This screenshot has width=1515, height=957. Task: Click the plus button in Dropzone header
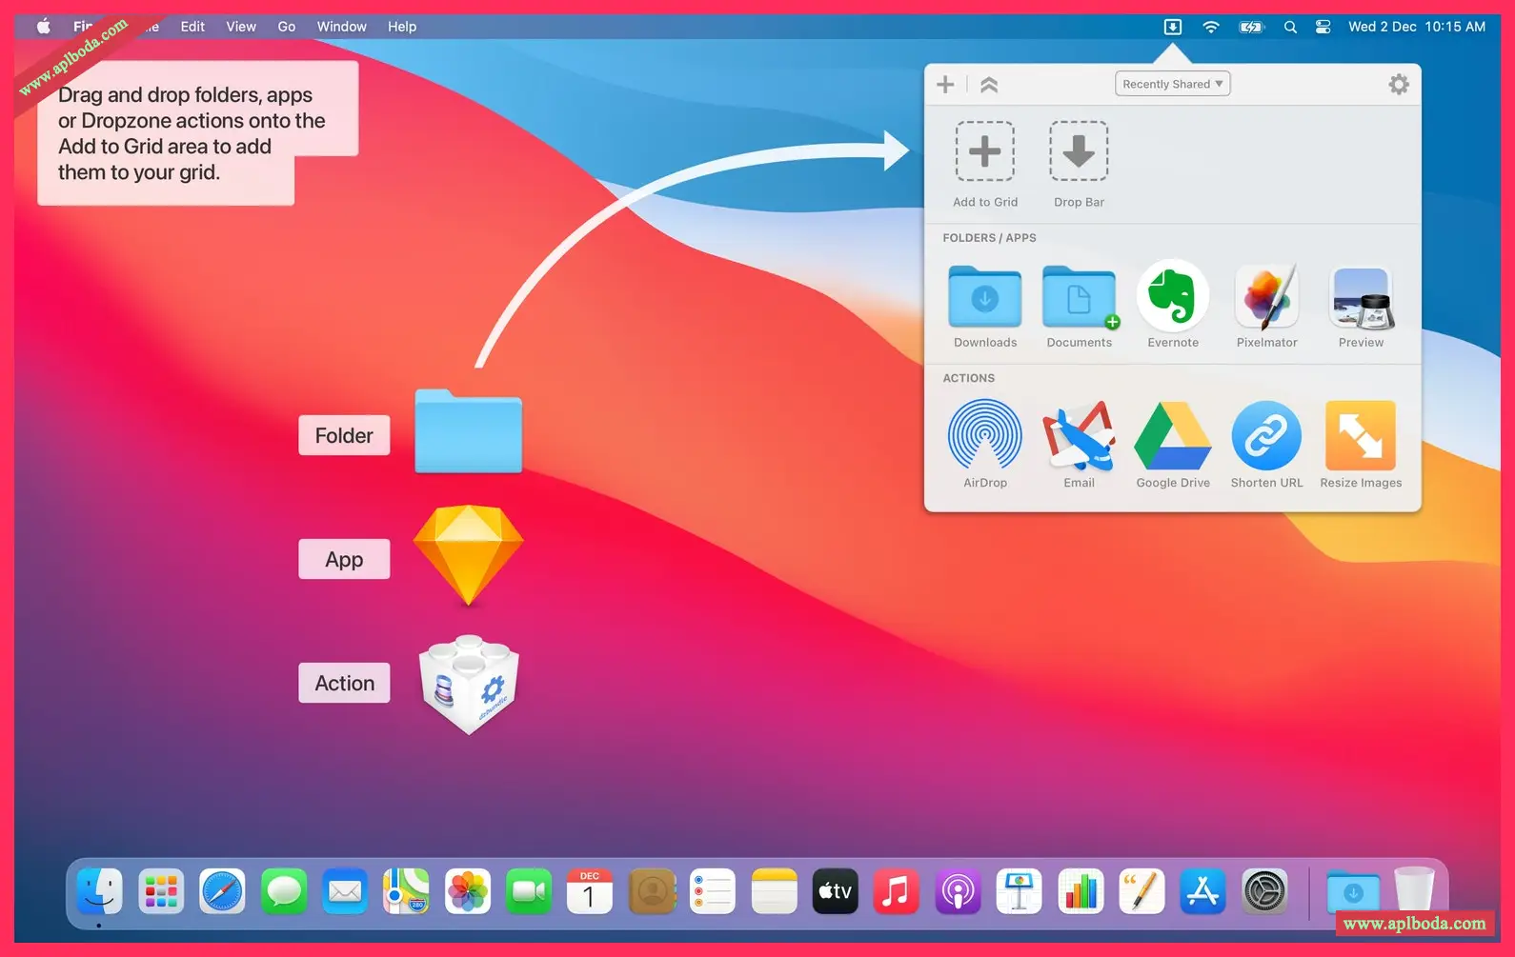tap(945, 85)
